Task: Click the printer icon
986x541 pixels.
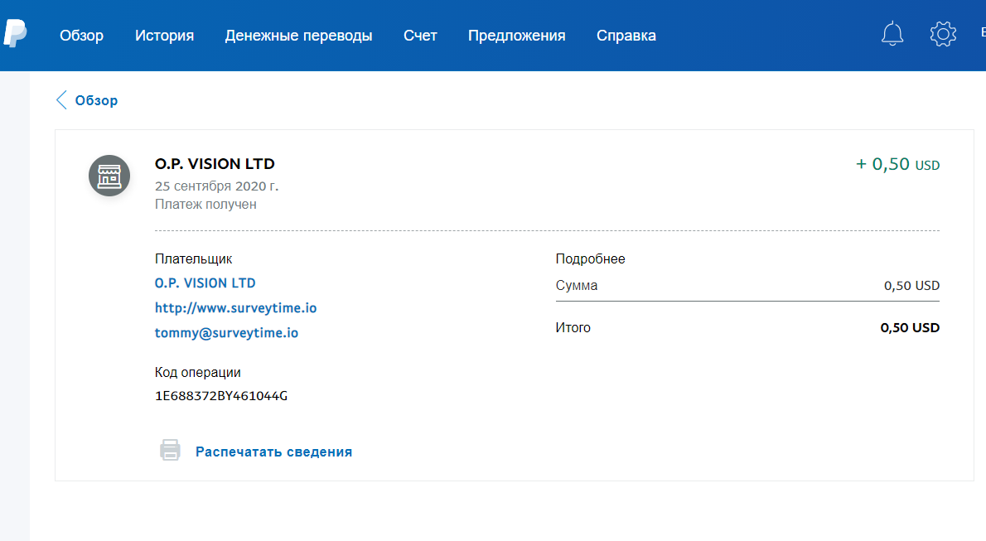Action: pyautogui.click(x=170, y=451)
